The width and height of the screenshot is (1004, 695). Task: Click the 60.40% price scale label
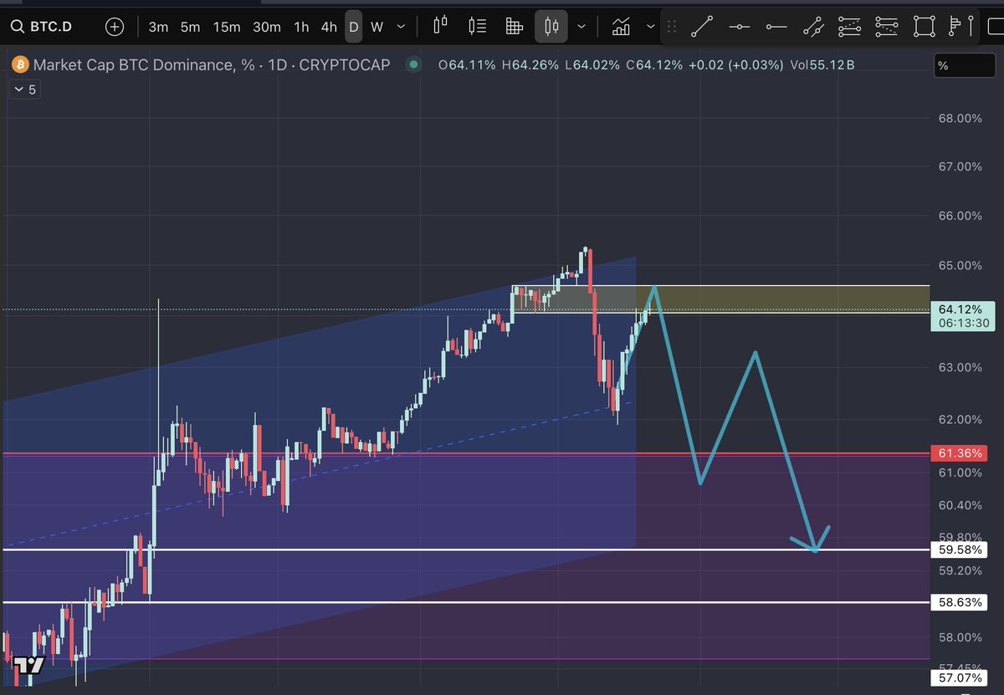coord(960,505)
